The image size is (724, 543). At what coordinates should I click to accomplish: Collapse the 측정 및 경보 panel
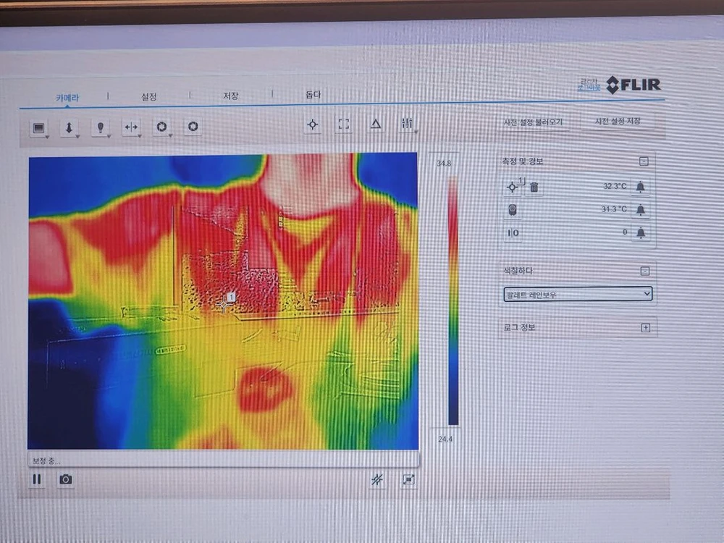pos(644,161)
